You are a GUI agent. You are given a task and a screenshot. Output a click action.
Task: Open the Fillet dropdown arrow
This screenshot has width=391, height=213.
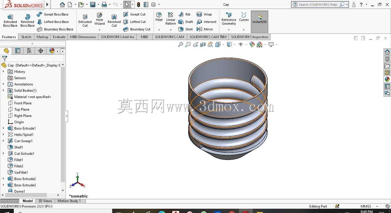pyautogui.click(x=159, y=30)
